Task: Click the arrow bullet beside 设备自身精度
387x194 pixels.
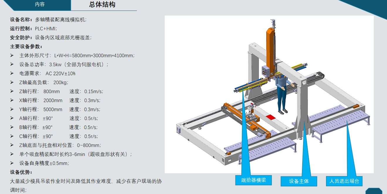Action: (x=12, y=163)
